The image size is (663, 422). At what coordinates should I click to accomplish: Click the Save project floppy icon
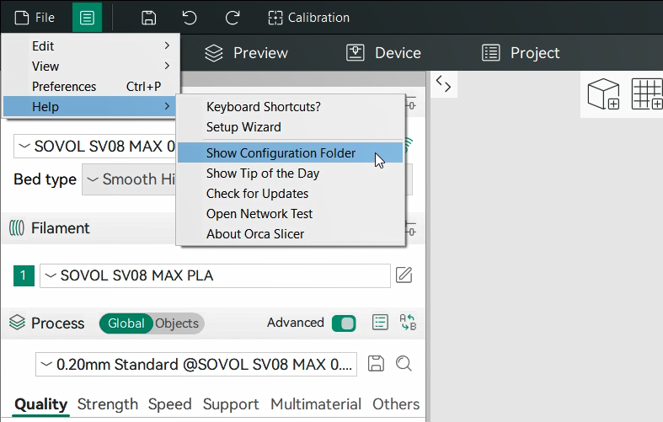click(x=149, y=18)
